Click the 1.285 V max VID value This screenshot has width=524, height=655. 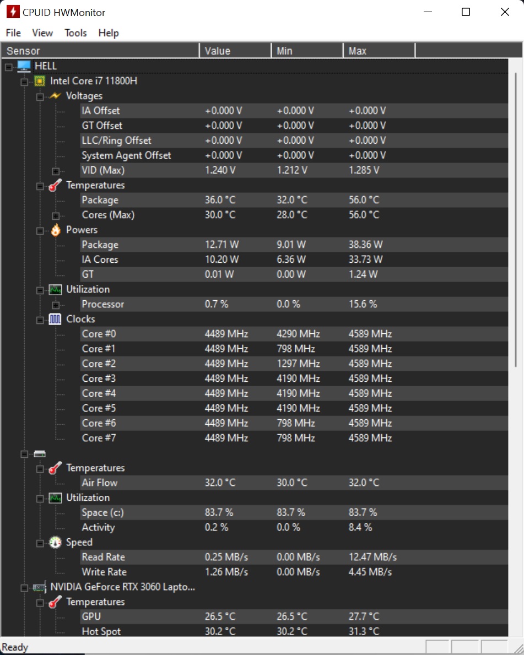point(364,170)
